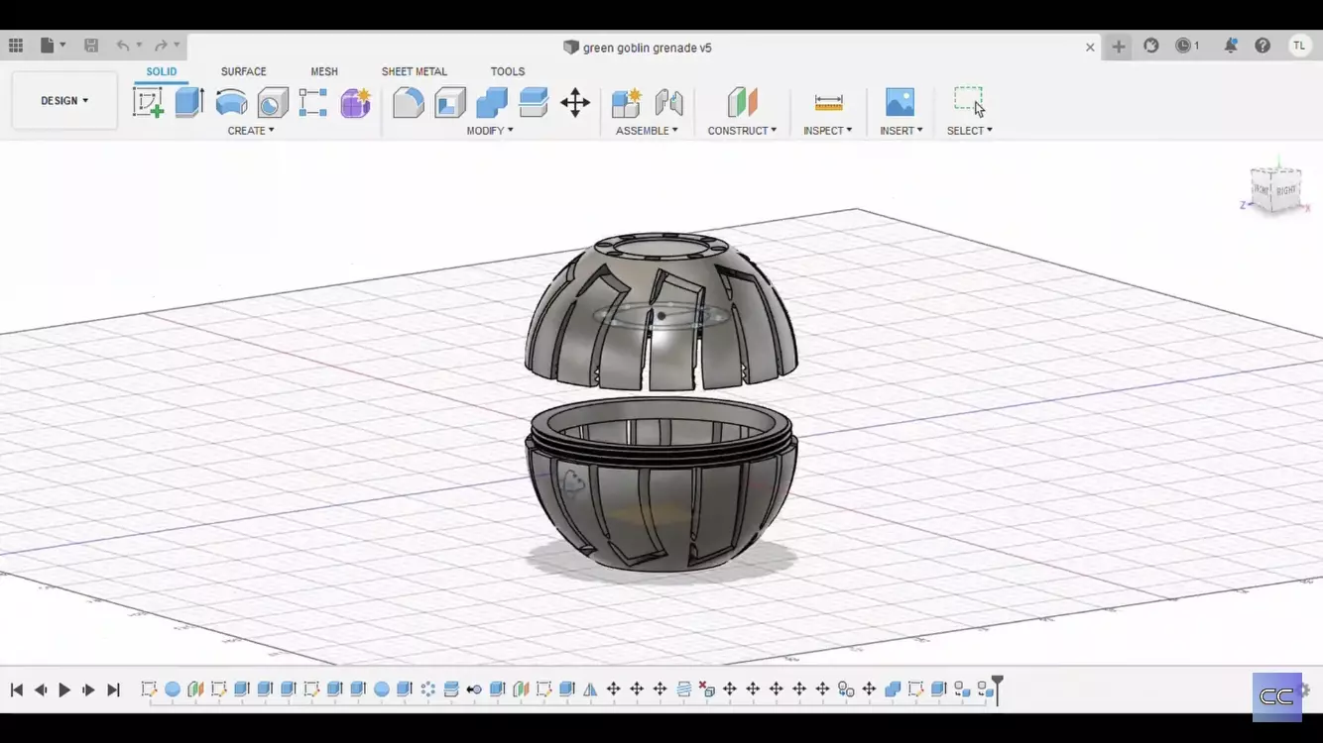The height and width of the screenshot is (743, 1323).
Task: Select the red X feature in timeline
Action: 707,690
